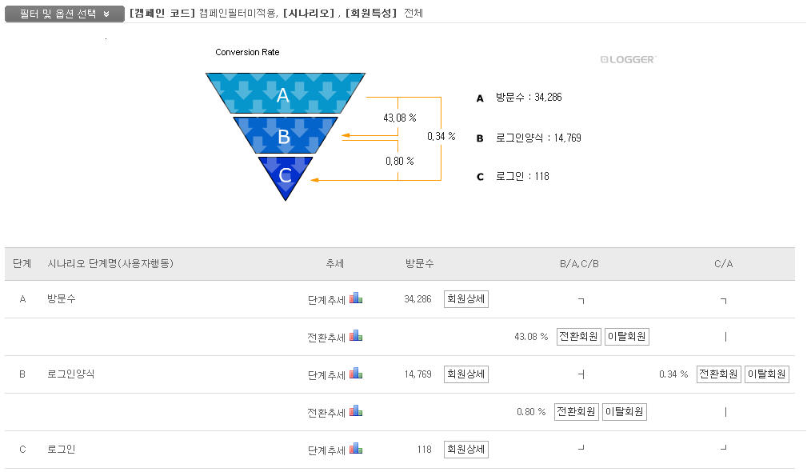The height and width of the screenshot is (472, 811).
Task: Open 전환회원 for 0.80% conversion
Action: tap(576, 412)
